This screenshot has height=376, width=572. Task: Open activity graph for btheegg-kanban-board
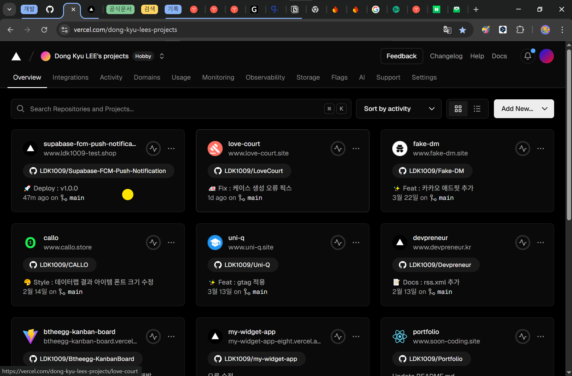coord(153,337)
